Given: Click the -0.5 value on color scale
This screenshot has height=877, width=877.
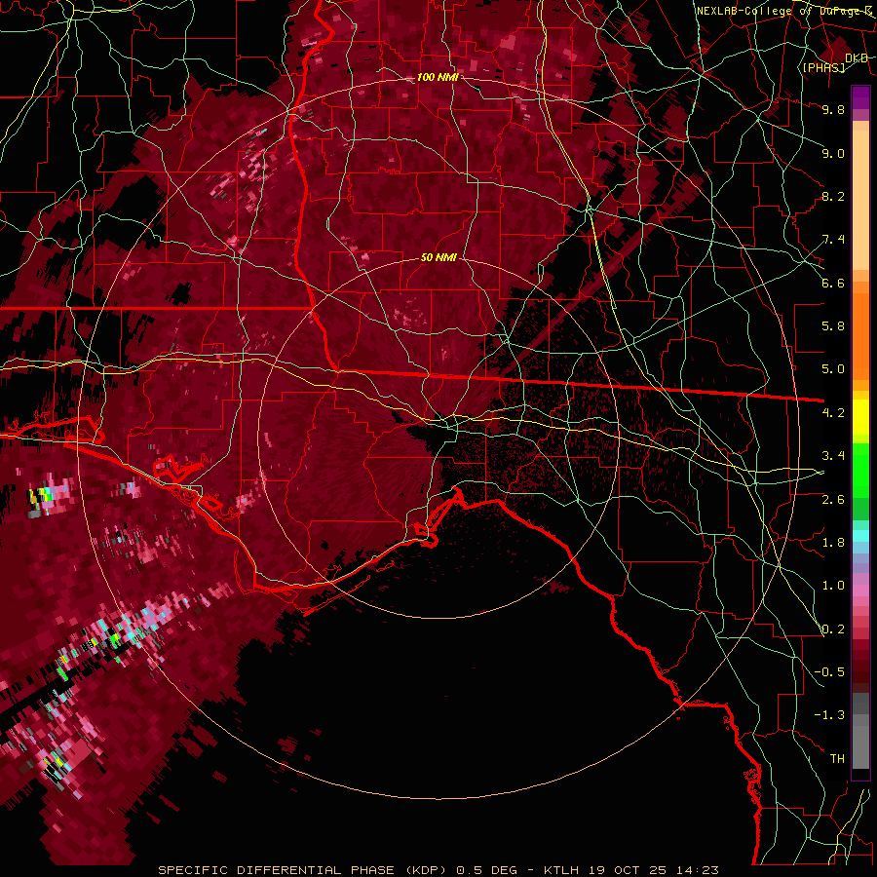Looking at the screenshot, I should [x=829, y=672].
